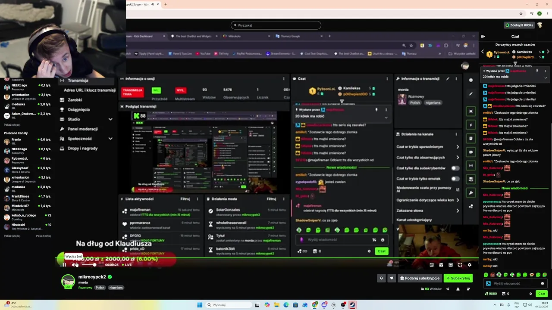
Task: Collapse the gifters leaderboard handle
Action: (x=515, y=63)
